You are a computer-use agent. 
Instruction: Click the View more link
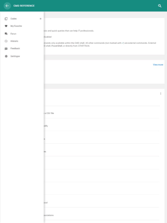click(x=158, y=65)
